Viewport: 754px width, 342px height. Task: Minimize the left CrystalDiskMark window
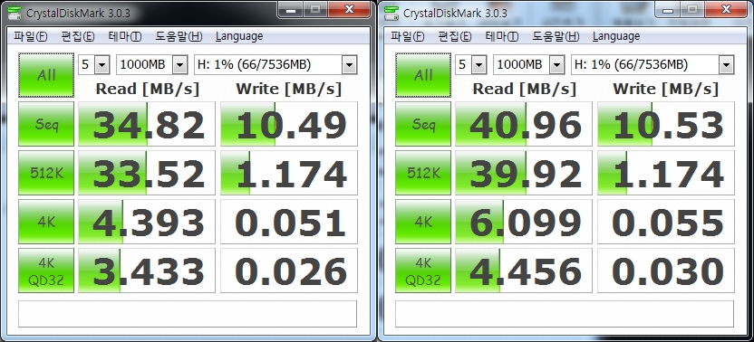pyautogui.click(x=290, y=9)
